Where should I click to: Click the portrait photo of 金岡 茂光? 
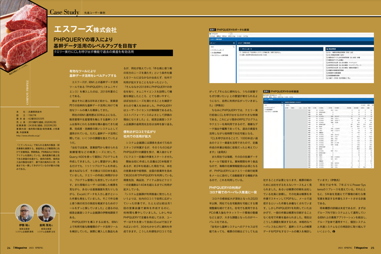[x=46, y=213]
